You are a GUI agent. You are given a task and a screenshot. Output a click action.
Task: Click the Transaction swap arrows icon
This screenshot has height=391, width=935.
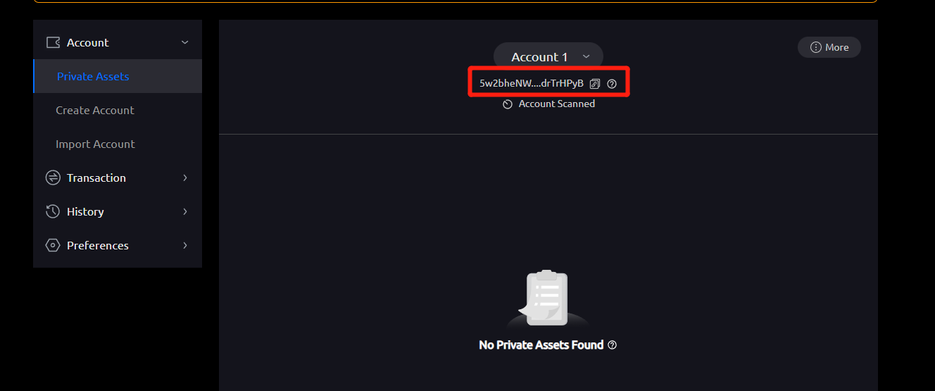53,178
